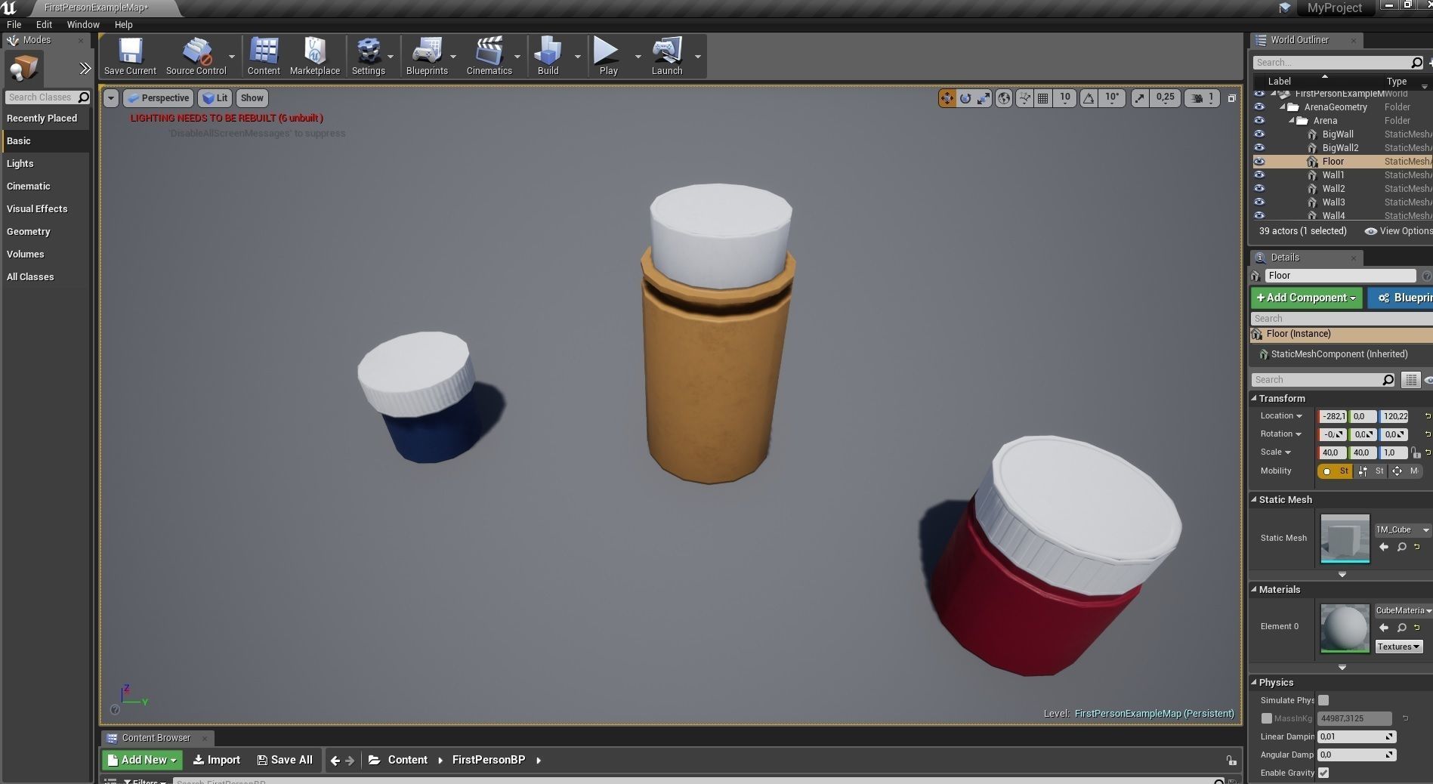Image resolution: width=1433 pixels, height=784 pixels.
Task: Set mobility to Static
Action: point(1335,471)
